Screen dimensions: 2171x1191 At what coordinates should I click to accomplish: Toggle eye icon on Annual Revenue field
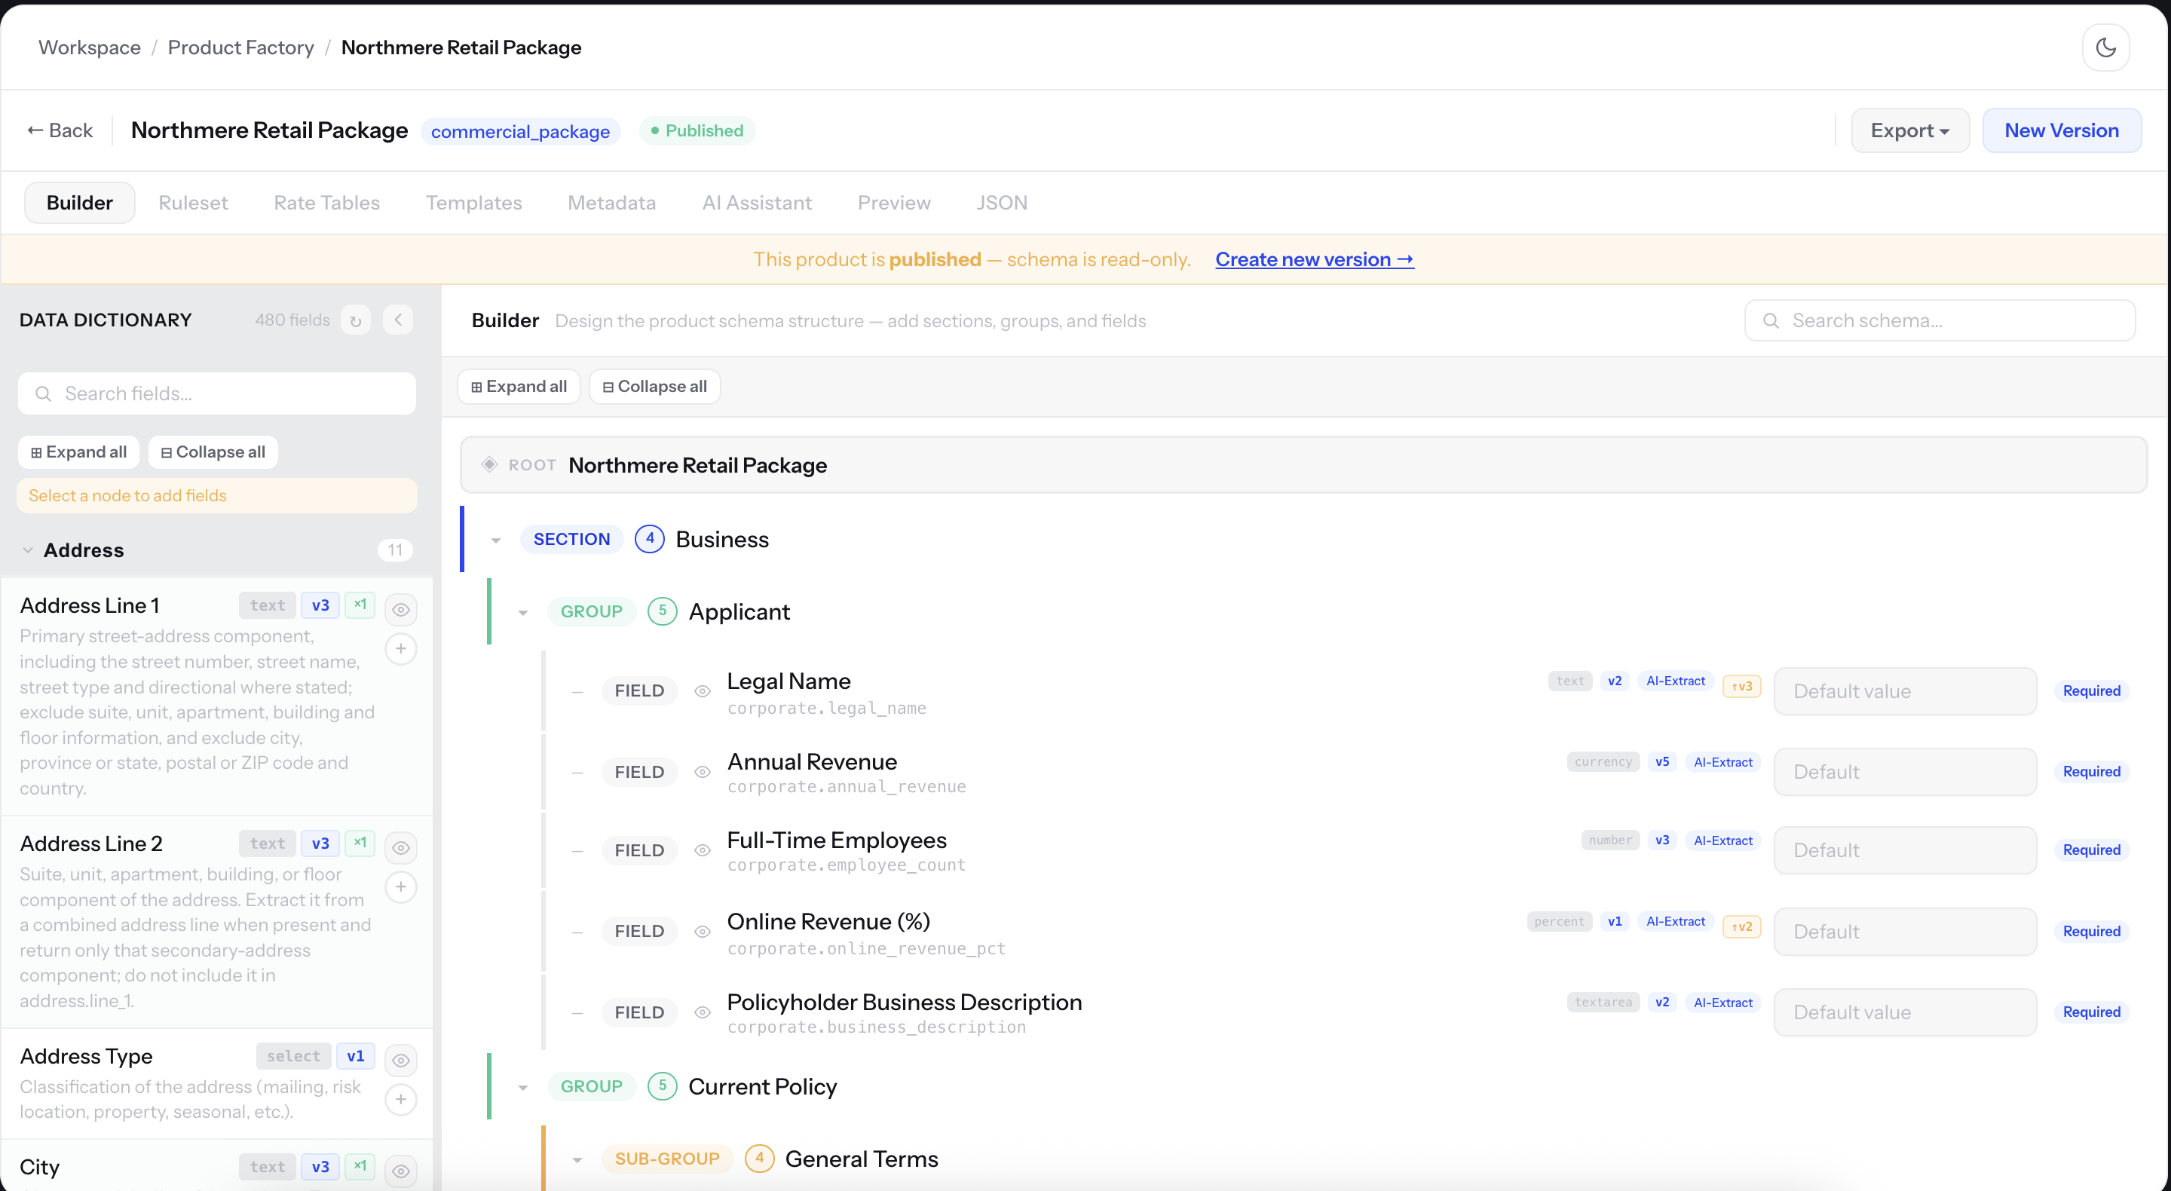(702, 772)
